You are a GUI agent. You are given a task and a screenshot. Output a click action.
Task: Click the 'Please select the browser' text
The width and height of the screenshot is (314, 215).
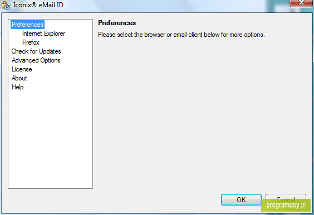181,35
